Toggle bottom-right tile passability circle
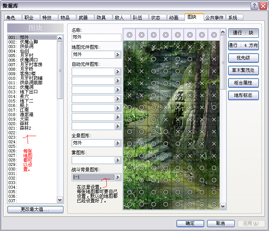The height and width of the screenshot is (231, 269). tap(214, 204)
